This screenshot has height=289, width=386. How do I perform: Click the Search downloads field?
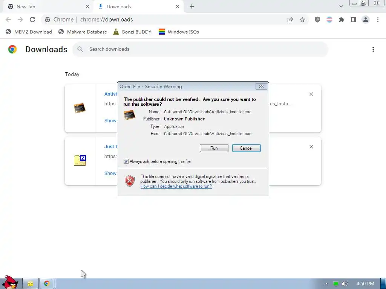[200, 49]
